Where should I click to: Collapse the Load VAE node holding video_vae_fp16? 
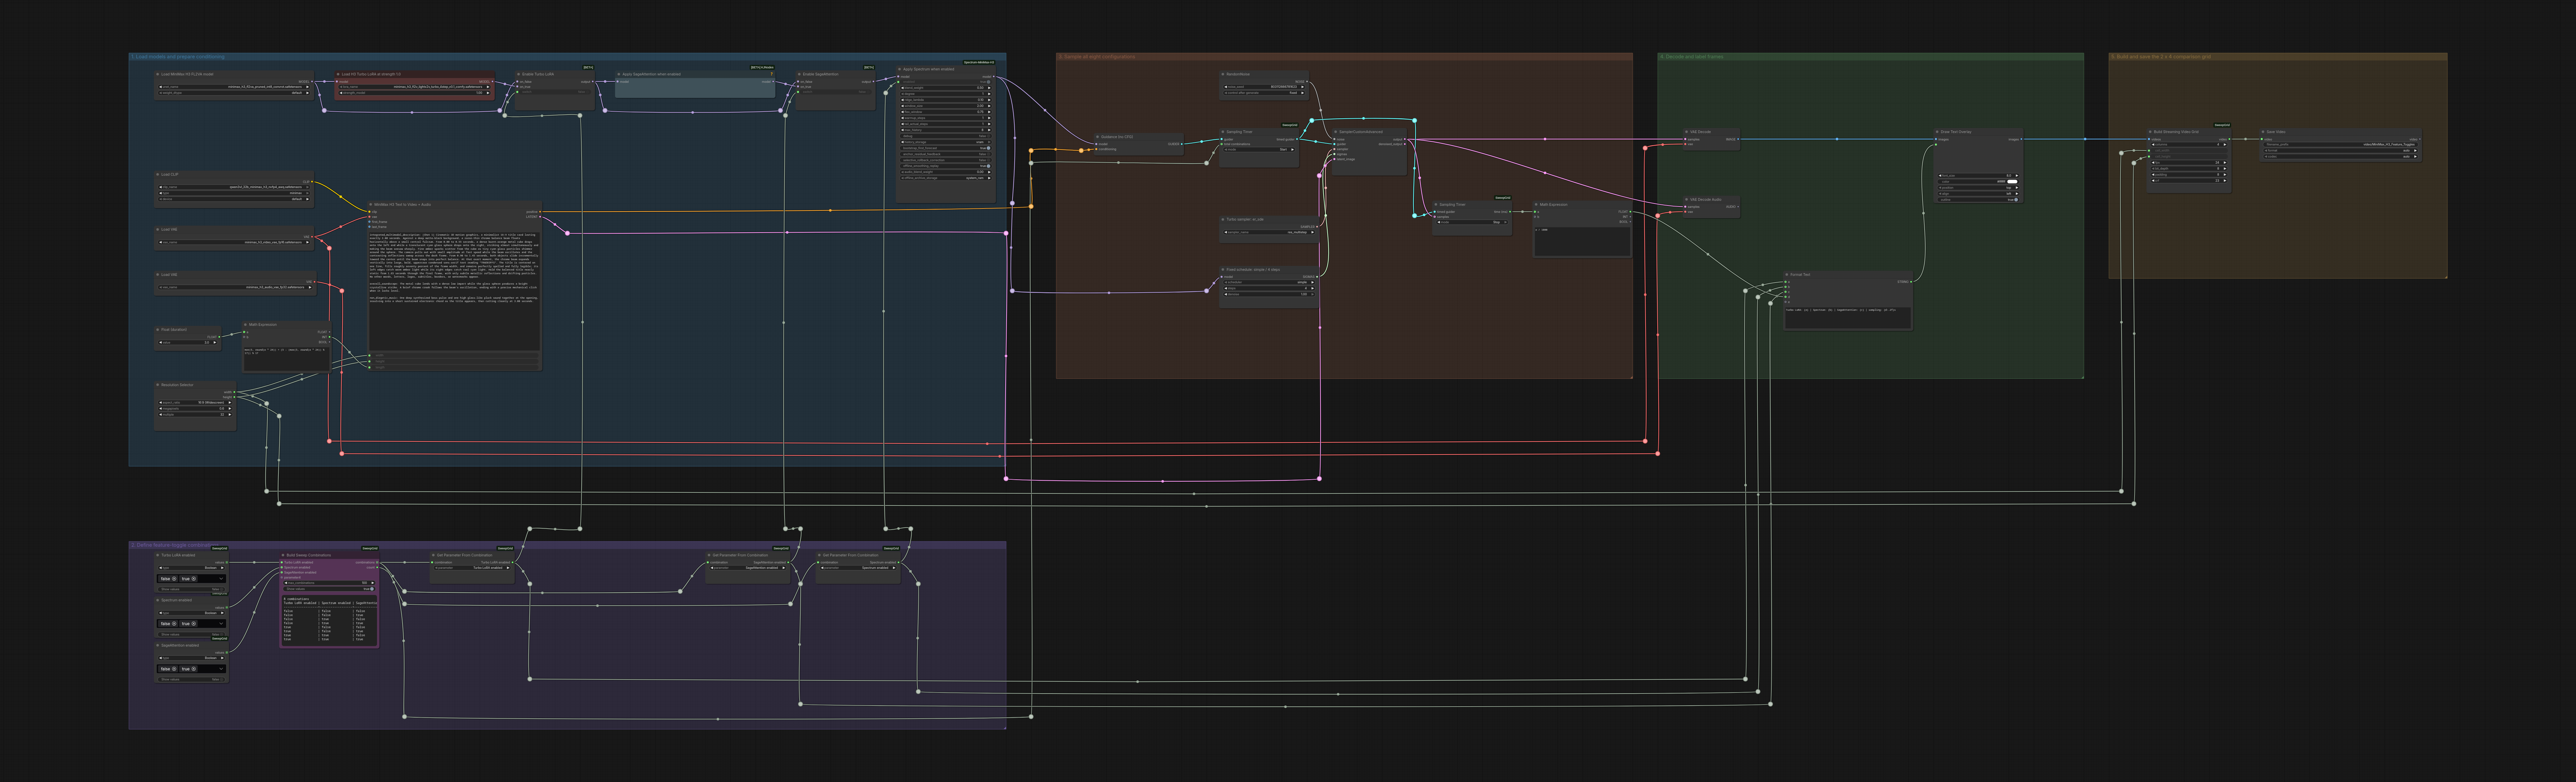tap(158, 230)
